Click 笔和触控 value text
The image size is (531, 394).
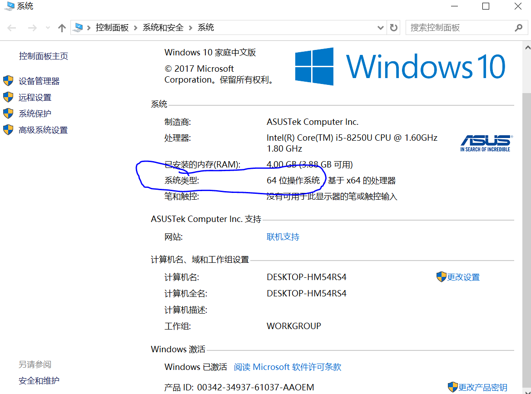(332, 197)
